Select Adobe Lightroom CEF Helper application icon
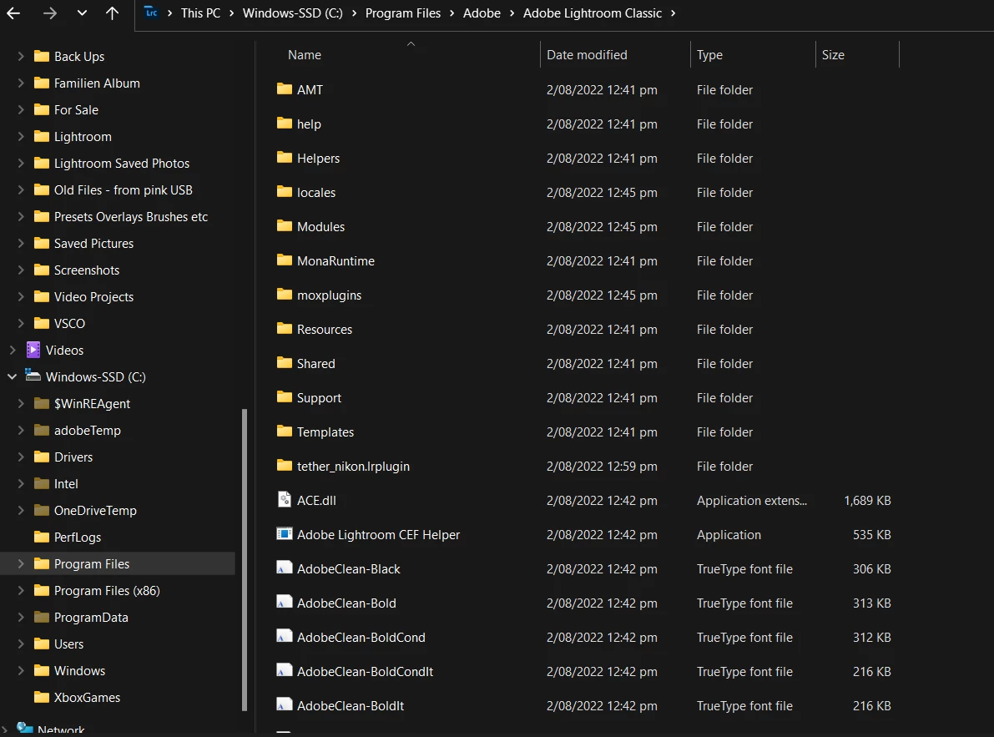This screenshot has height=737, width=994. (x=285, y=533)
